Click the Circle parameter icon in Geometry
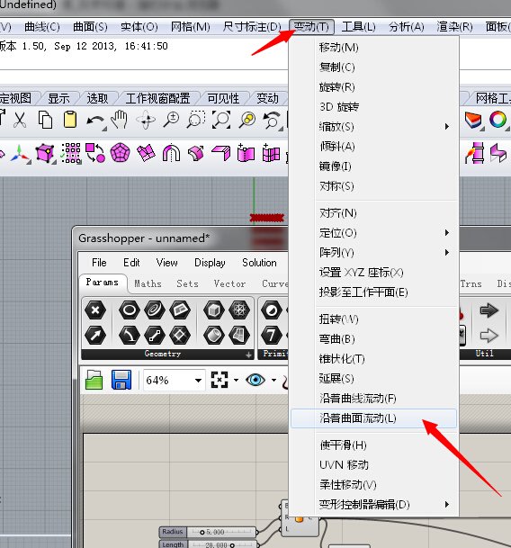Image resolution: width=511 pixels, height=548 pixels. [130, 310]
